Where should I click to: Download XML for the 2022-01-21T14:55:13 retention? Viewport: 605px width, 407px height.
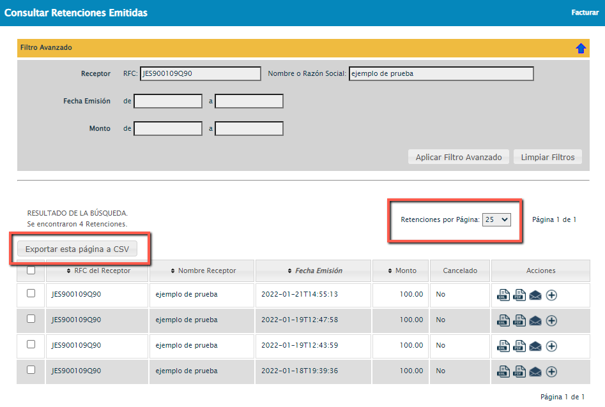pyautogui.click(x=503, y=295)
